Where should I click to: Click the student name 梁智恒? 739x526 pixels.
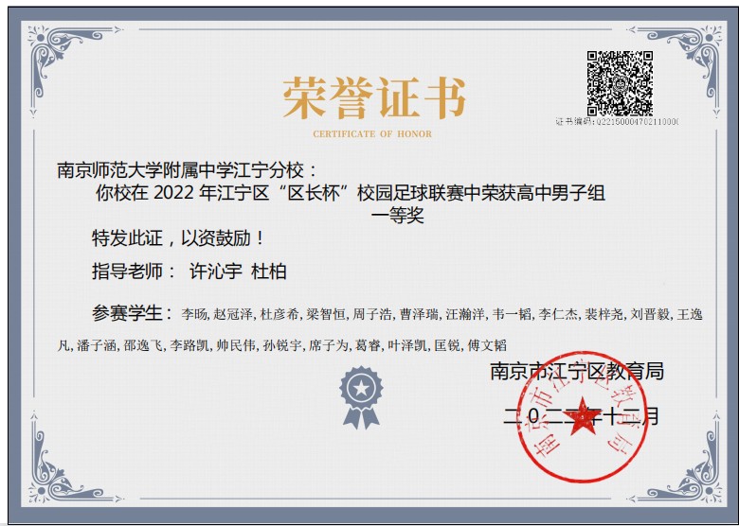pyautogui.click(x=326, y=314)
